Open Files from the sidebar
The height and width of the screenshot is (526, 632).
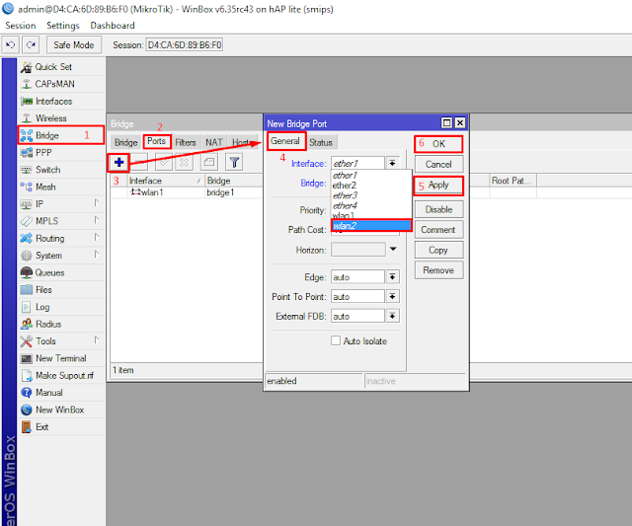61,289
